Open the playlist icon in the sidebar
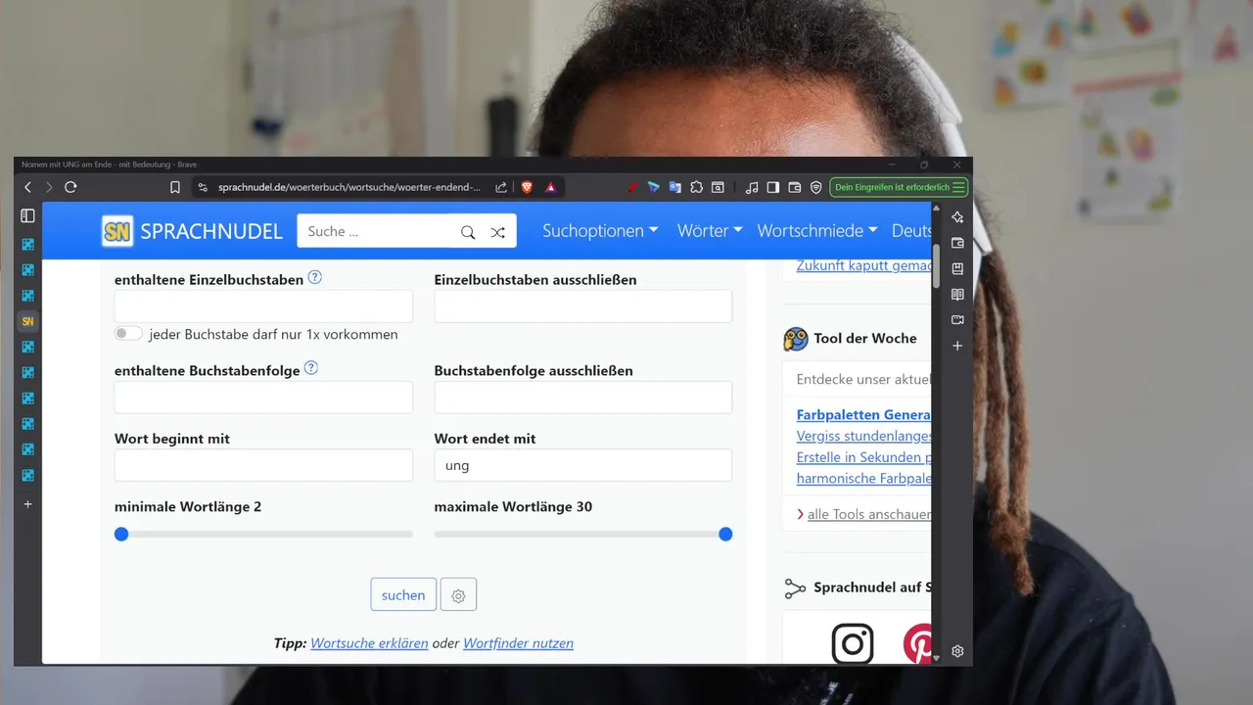This screenshot has height=705, width=1253. pyautogui.click(x=957, y=319)
